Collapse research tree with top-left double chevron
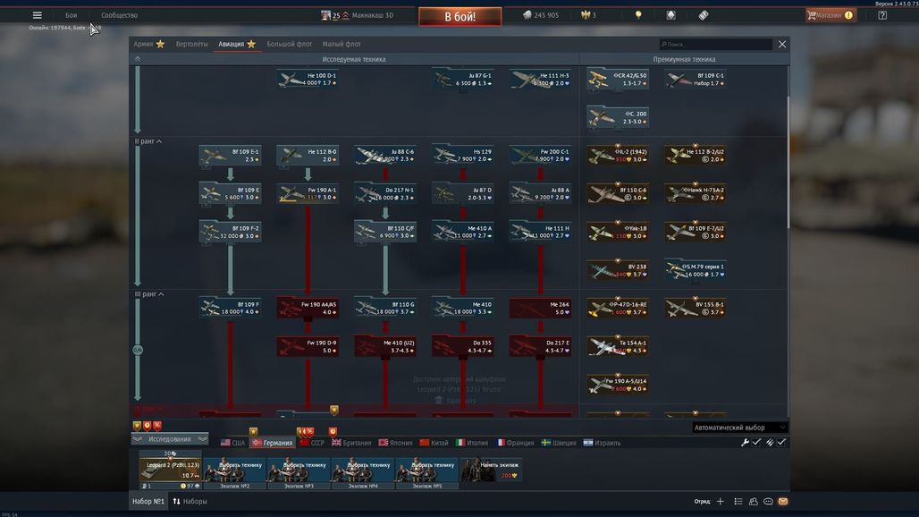 (x=137, y=59)
